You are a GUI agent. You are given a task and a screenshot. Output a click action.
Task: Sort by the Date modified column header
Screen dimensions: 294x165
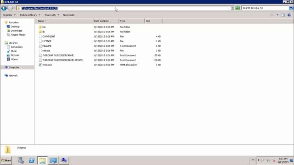(106, 21)
